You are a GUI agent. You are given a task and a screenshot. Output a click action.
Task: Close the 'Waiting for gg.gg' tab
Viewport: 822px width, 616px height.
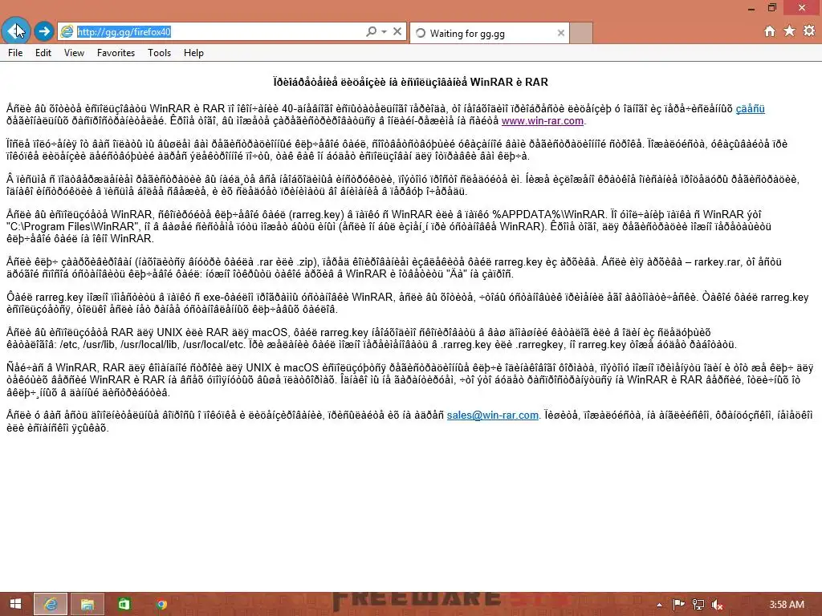(561, 32)
